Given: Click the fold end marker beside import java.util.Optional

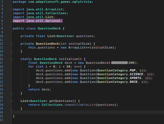Looking at the screenshot, I should point(11,21).
